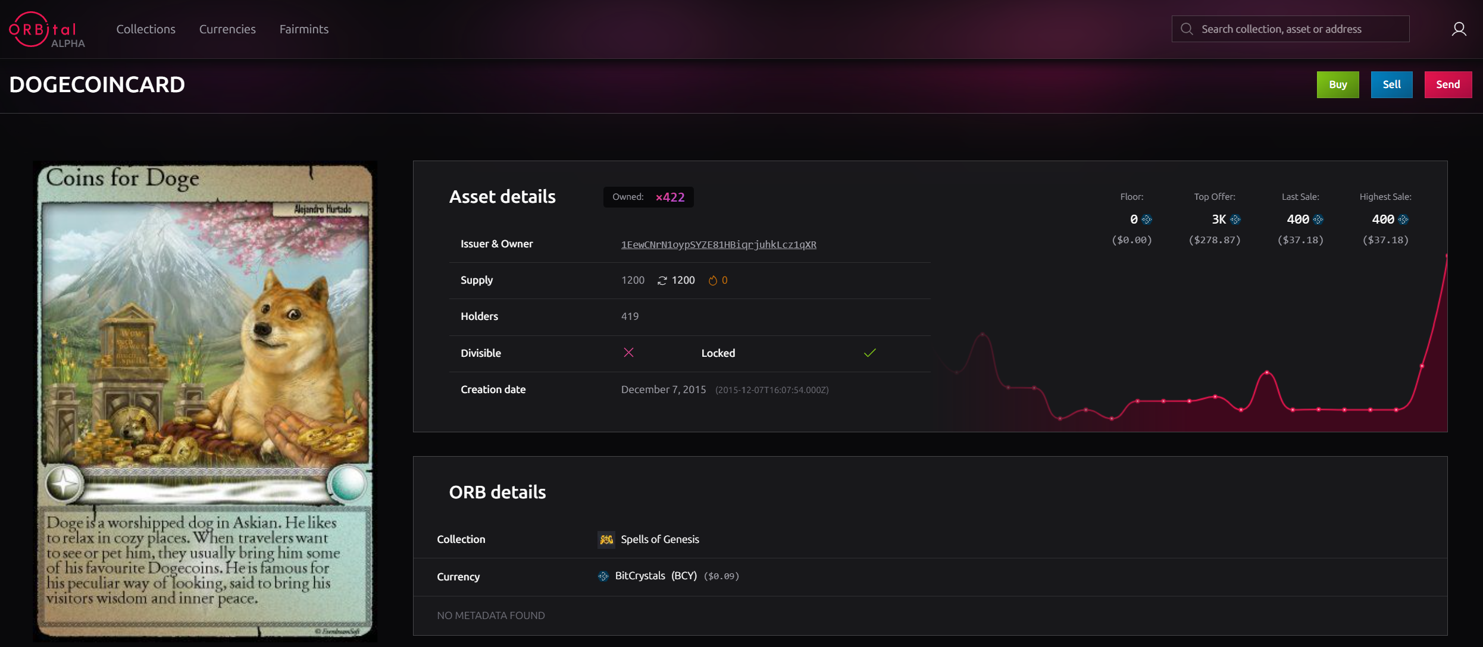Click the DOGECOINCARD page title
The height and width of the screenshot is (647, 1483).
pyautogui.click(x=97, y=84)
